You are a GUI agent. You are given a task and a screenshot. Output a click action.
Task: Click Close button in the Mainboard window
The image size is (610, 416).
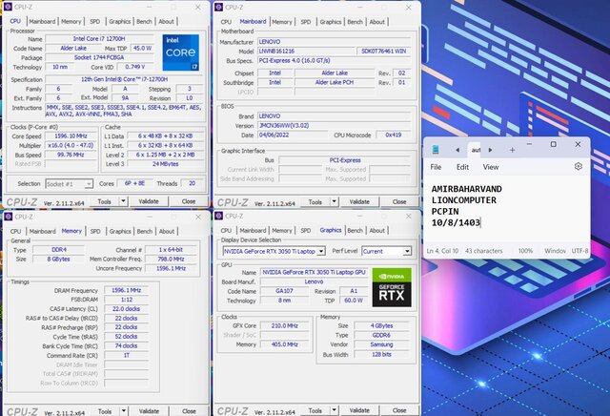pyautogui.click(x=396, y=201)
